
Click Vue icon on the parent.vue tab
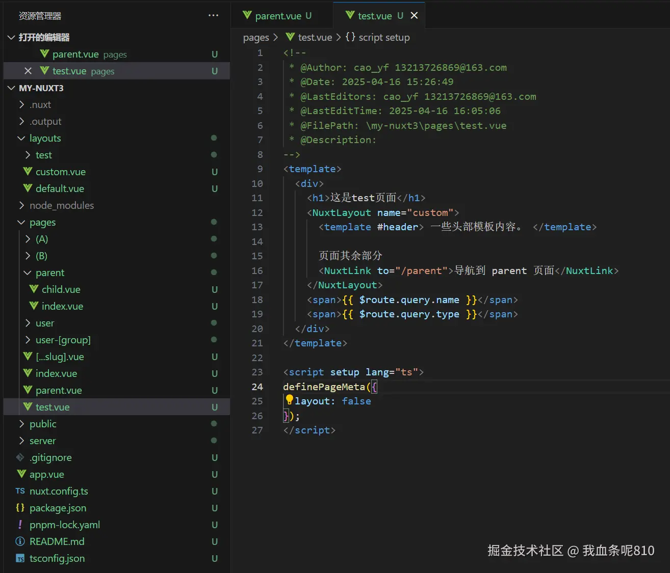(247, 15)
